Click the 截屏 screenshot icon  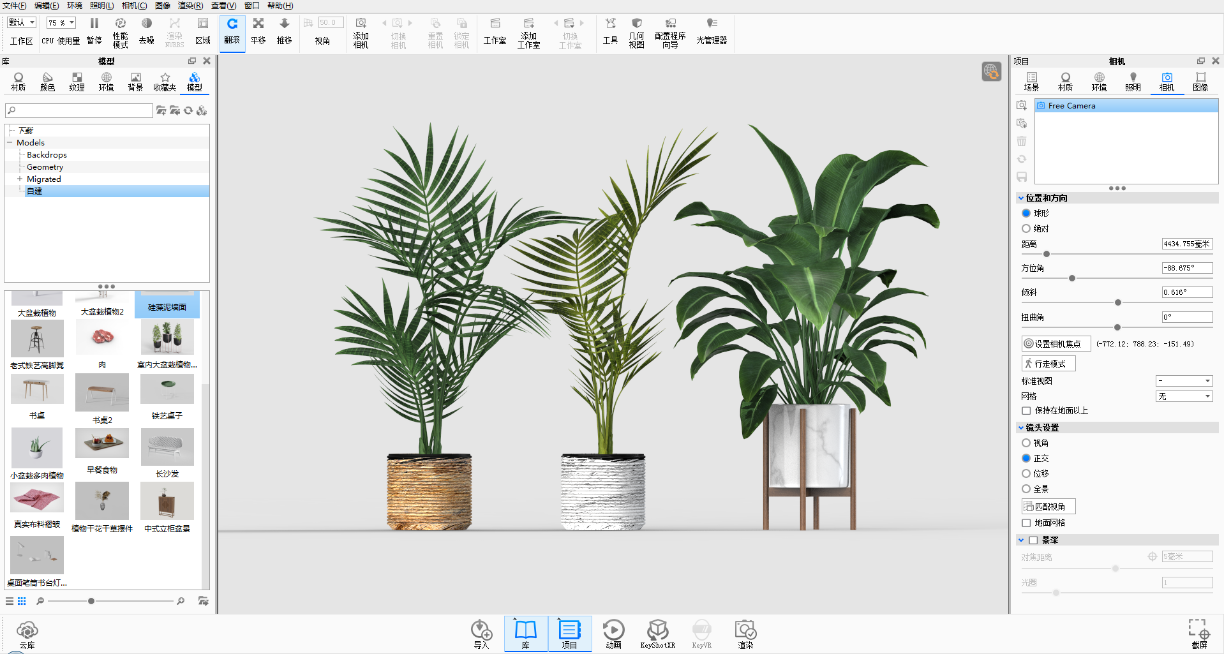point(1199,635)
